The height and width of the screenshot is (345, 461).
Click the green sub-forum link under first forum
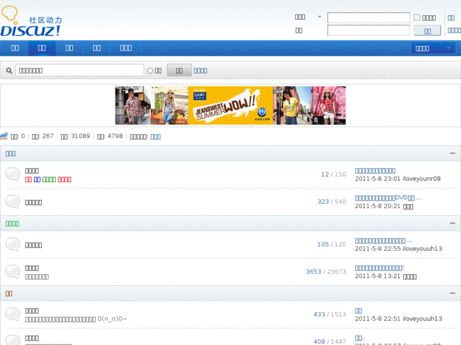point(49,179)
